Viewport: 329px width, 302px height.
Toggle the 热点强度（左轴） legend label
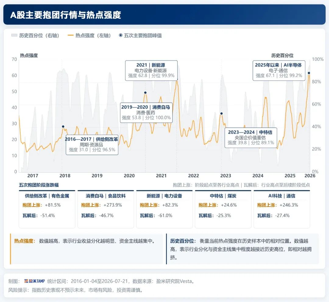[x=93, y=35]
